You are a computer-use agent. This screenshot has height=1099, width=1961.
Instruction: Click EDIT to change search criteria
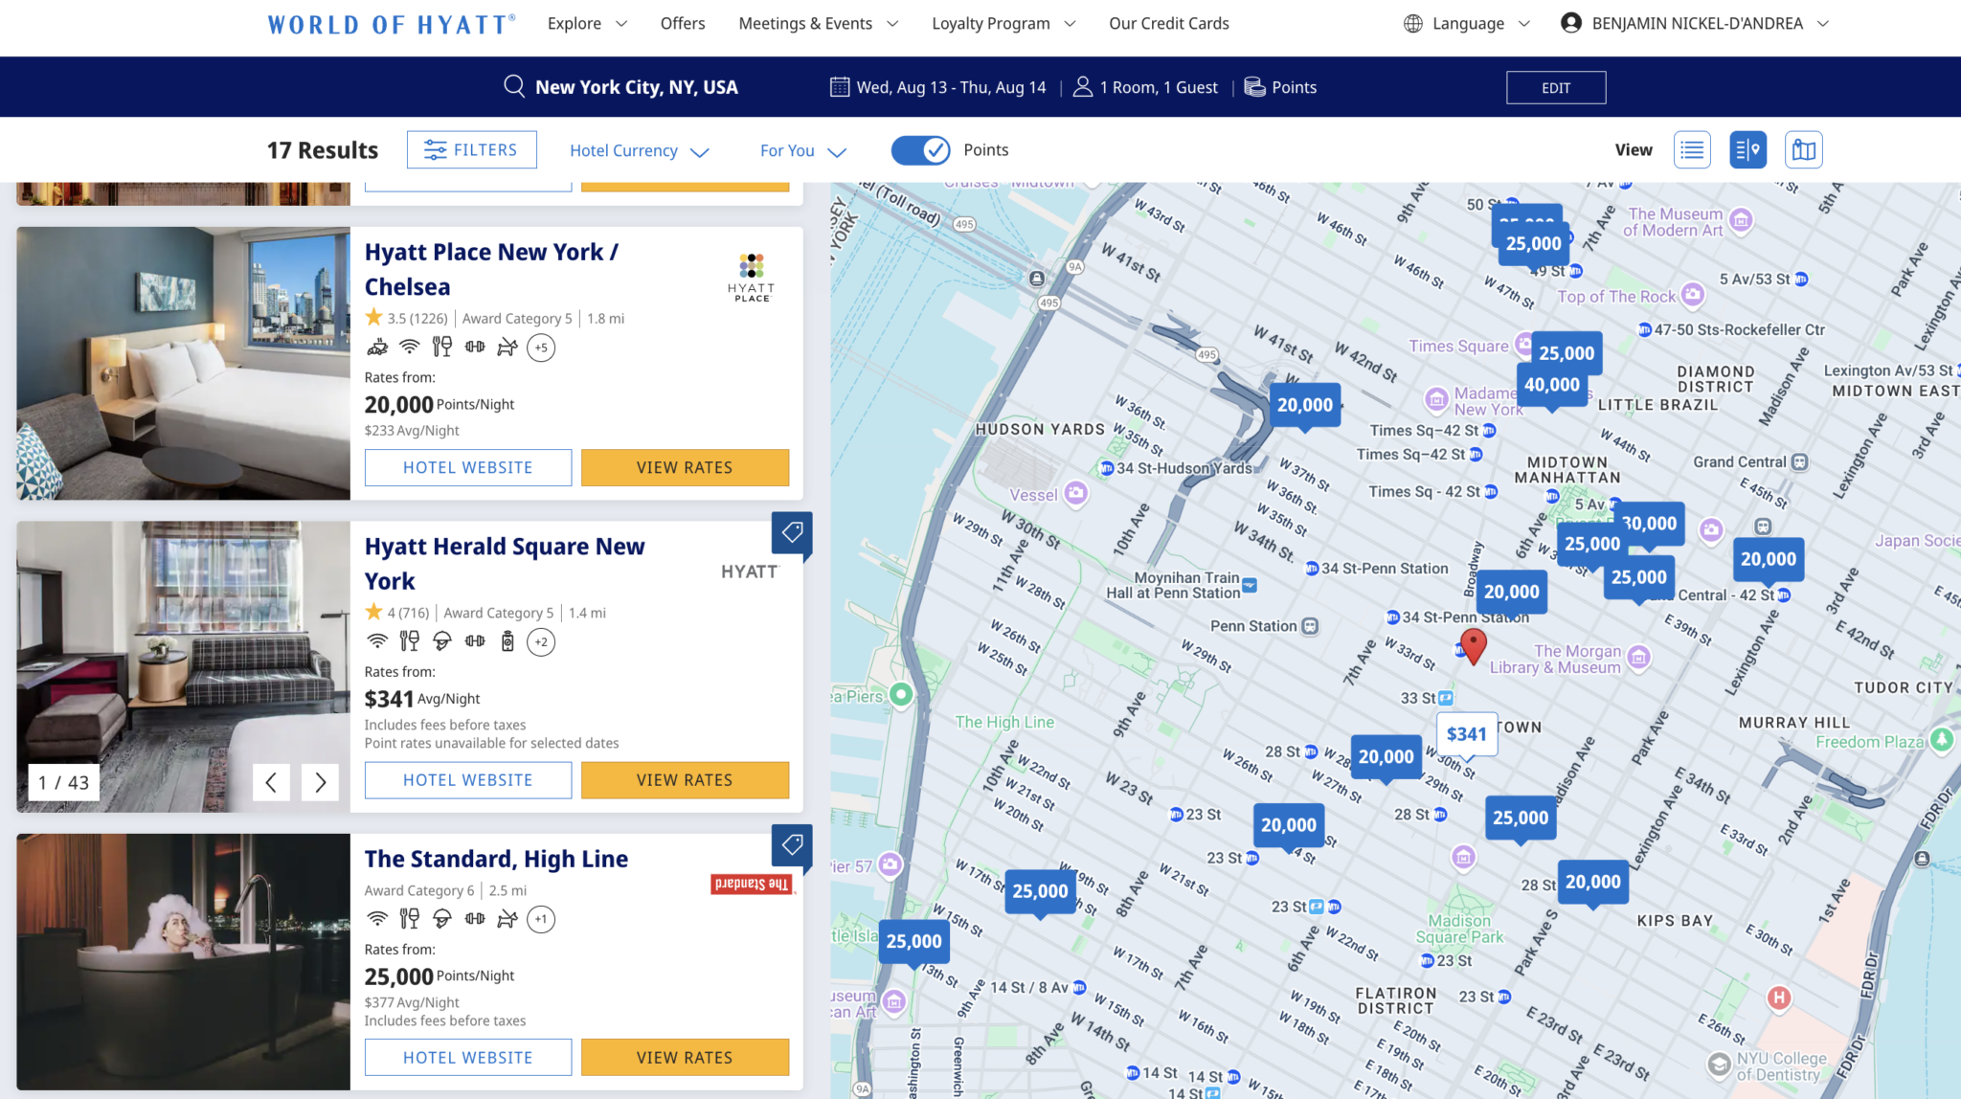pos(1555,86)
